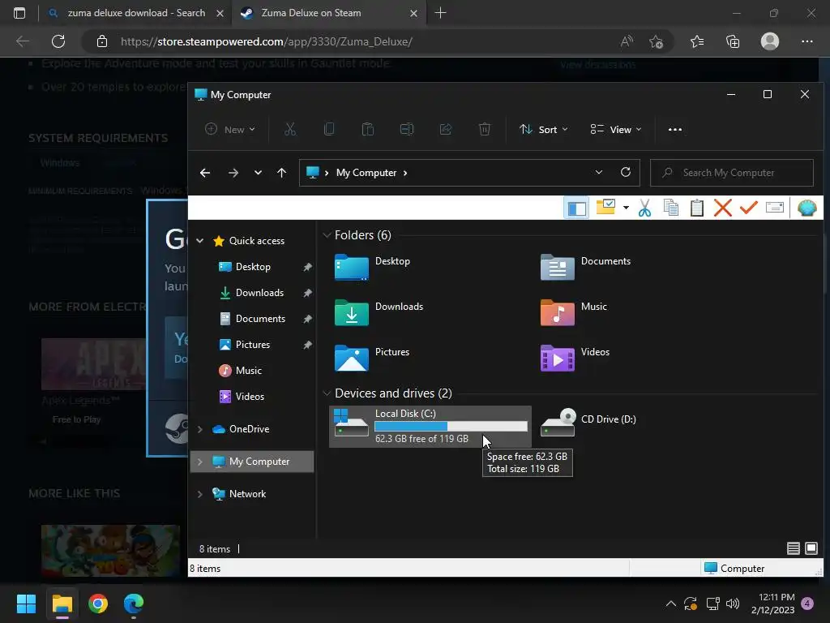Click the scissors Cut icon in classic toolbar
Screen dimensions: 830x623
pyautogui.click(x=644, y=208)
